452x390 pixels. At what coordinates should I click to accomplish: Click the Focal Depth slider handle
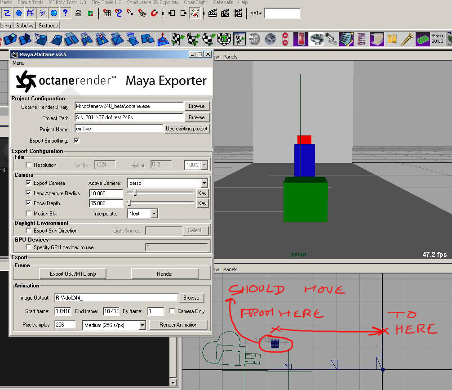[129, 203]
